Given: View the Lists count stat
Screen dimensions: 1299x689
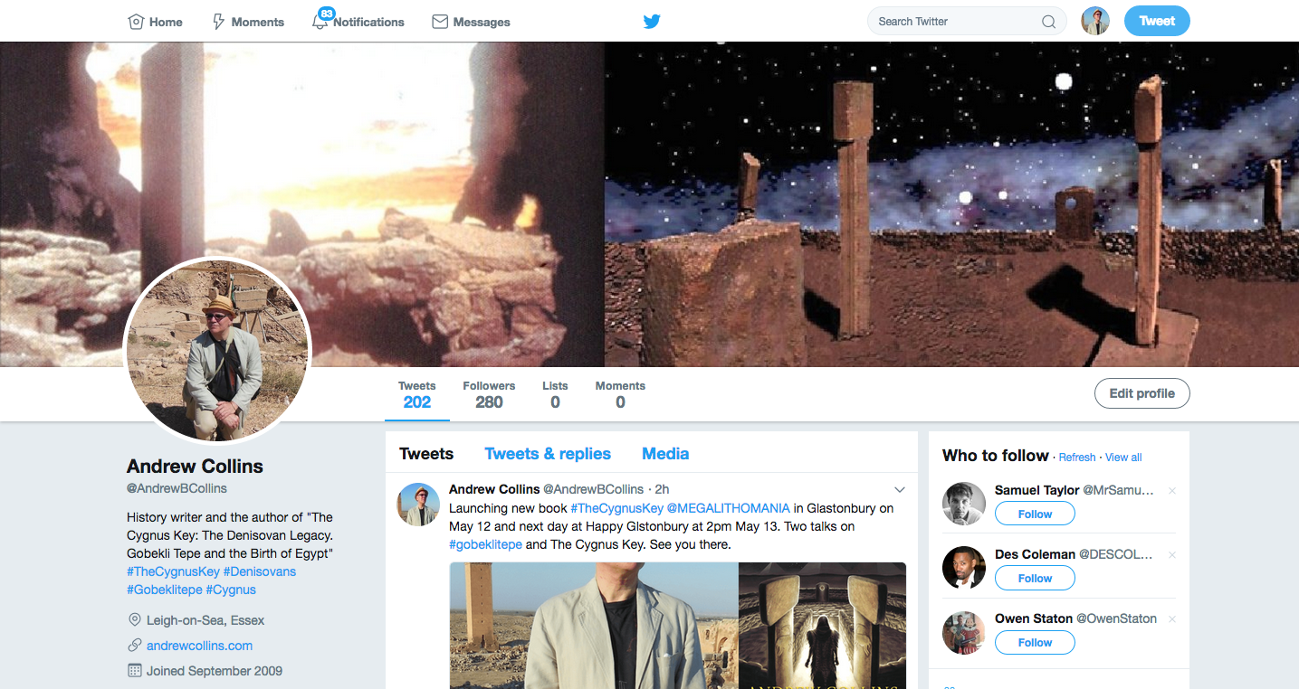Looking at the screenshot, I should click(555, 395).
